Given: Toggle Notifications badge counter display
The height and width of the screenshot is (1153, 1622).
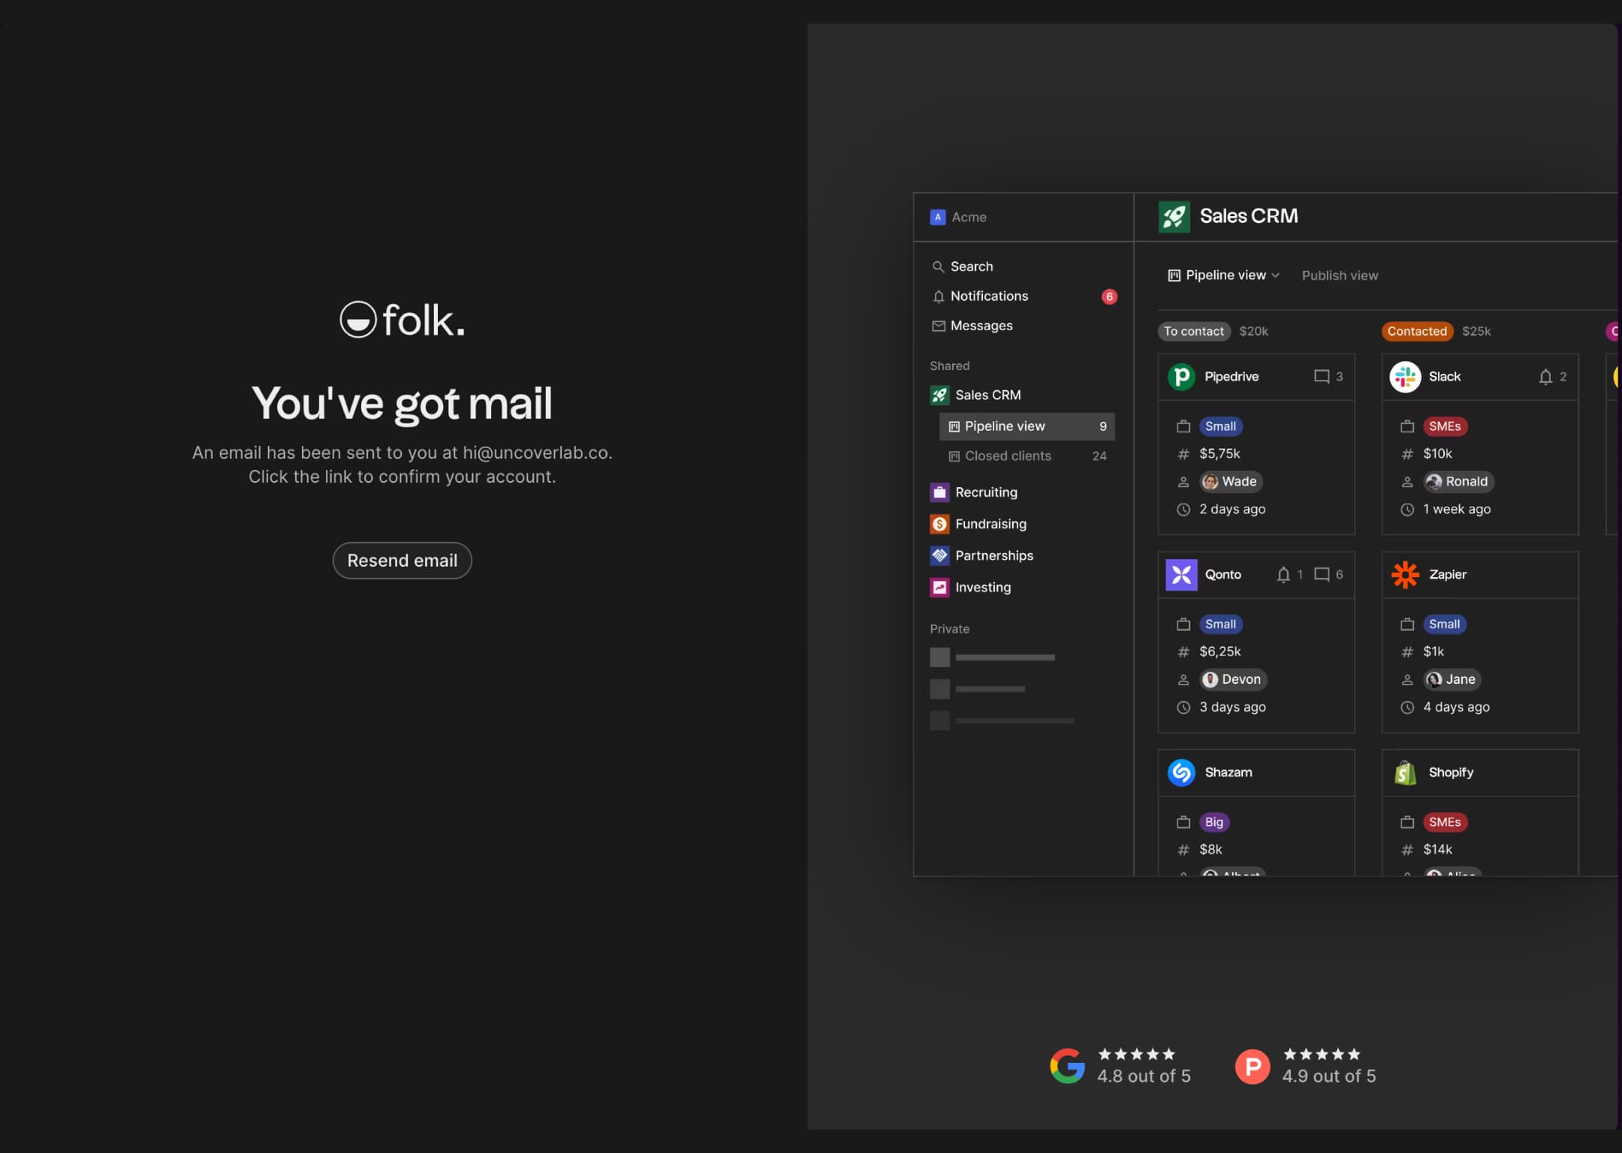Looking at the screenshot, I should tap(1109, 296).
